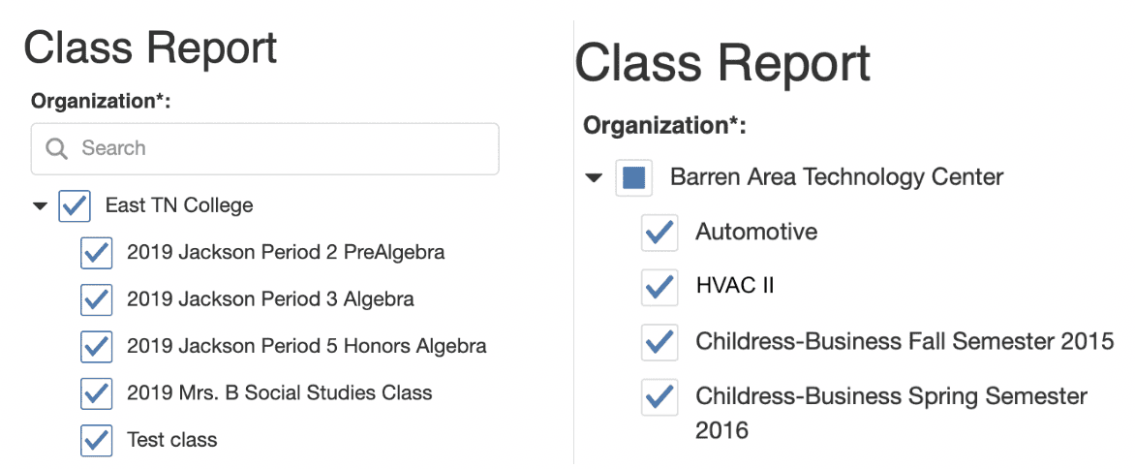Collapse the East TN College tree

coord(40,205)
